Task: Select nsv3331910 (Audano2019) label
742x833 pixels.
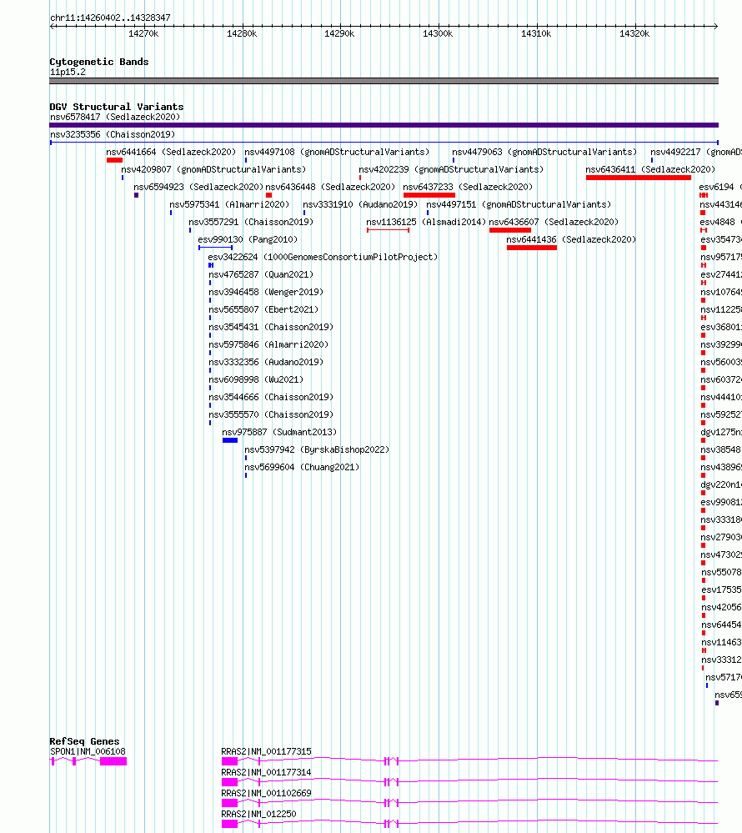Action: pos(360,204)
